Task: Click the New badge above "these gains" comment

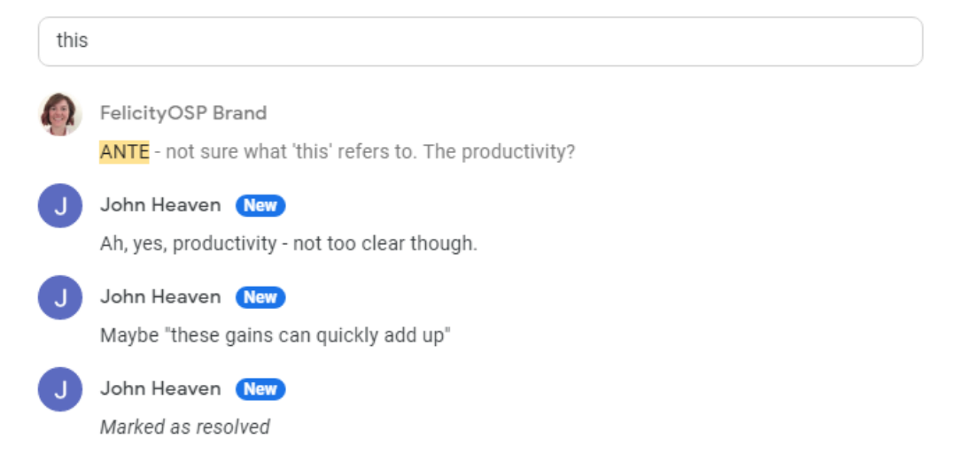Action: click(x=260, y=297)
